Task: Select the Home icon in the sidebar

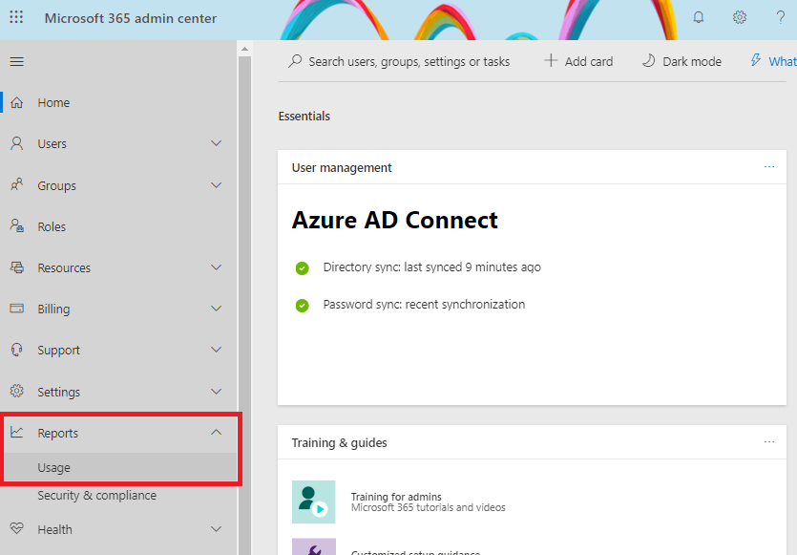Action: (19, 102)
